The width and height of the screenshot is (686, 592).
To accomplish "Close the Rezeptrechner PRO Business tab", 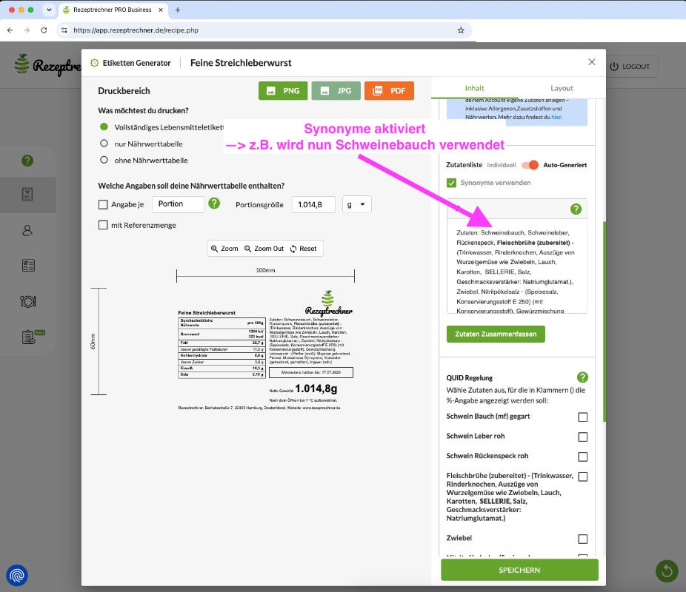I will 161,10.
